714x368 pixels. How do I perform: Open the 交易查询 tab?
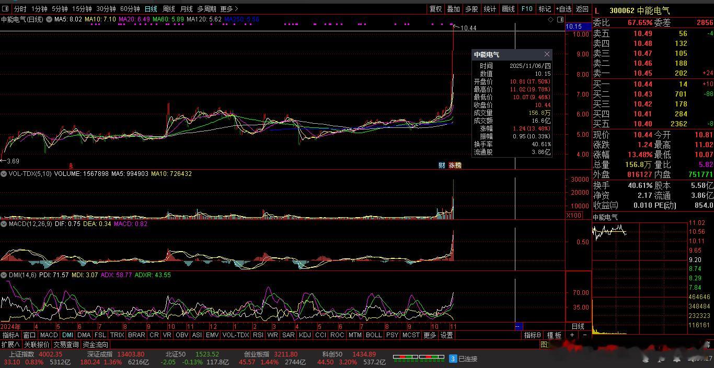tap(66, 345)
